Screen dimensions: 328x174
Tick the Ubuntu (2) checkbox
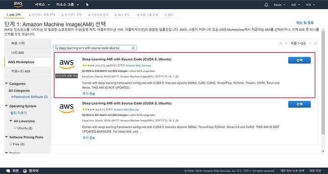pyautogui.click(x=15, y=128)
